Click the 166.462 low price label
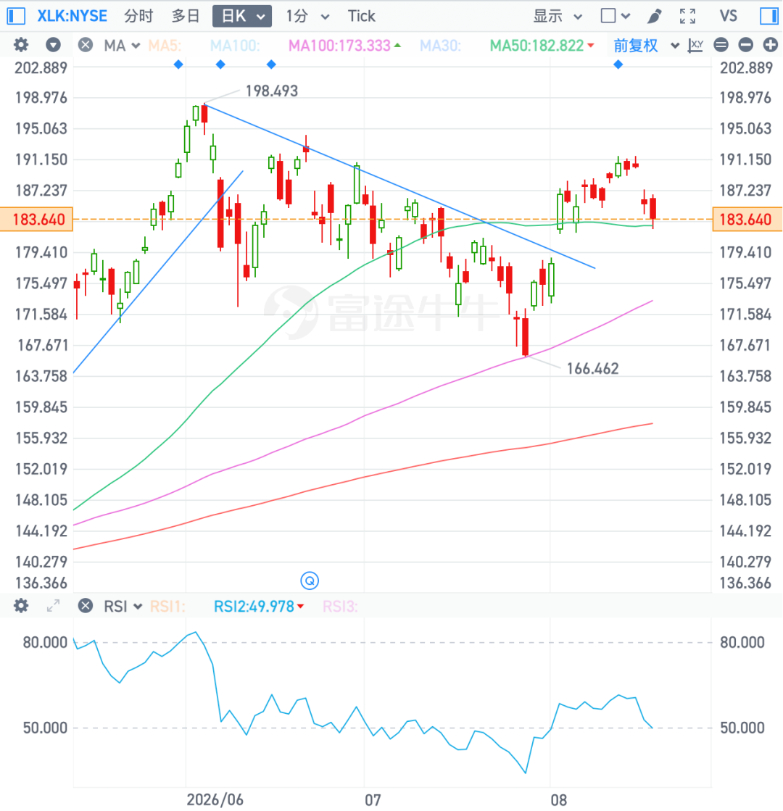This screenshot has width=783, height=811. 592,369
